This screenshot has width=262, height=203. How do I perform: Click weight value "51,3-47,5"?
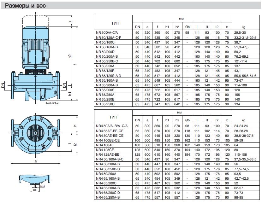[241, 47]
